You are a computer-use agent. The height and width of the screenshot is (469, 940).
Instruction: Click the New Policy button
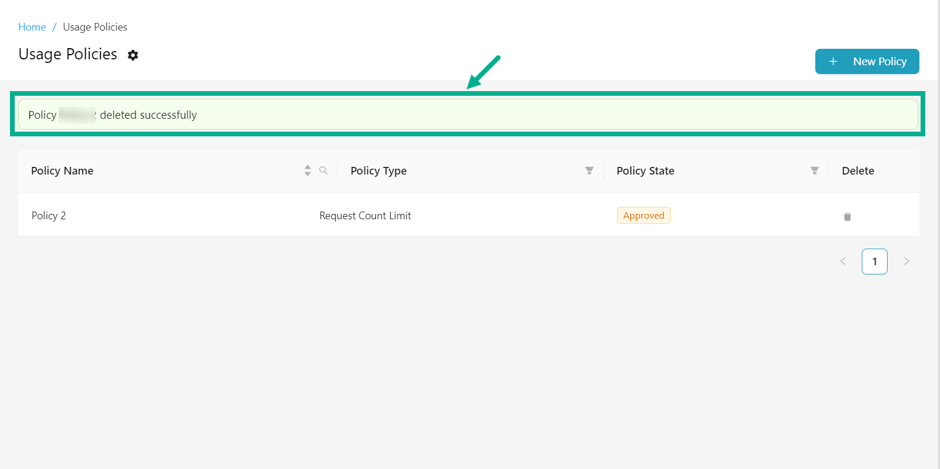pyautogui.click(x=867, y=62)
